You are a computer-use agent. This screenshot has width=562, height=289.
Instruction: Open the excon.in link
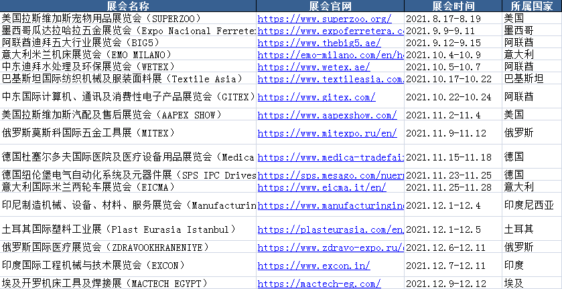click(x=313, y=266)
